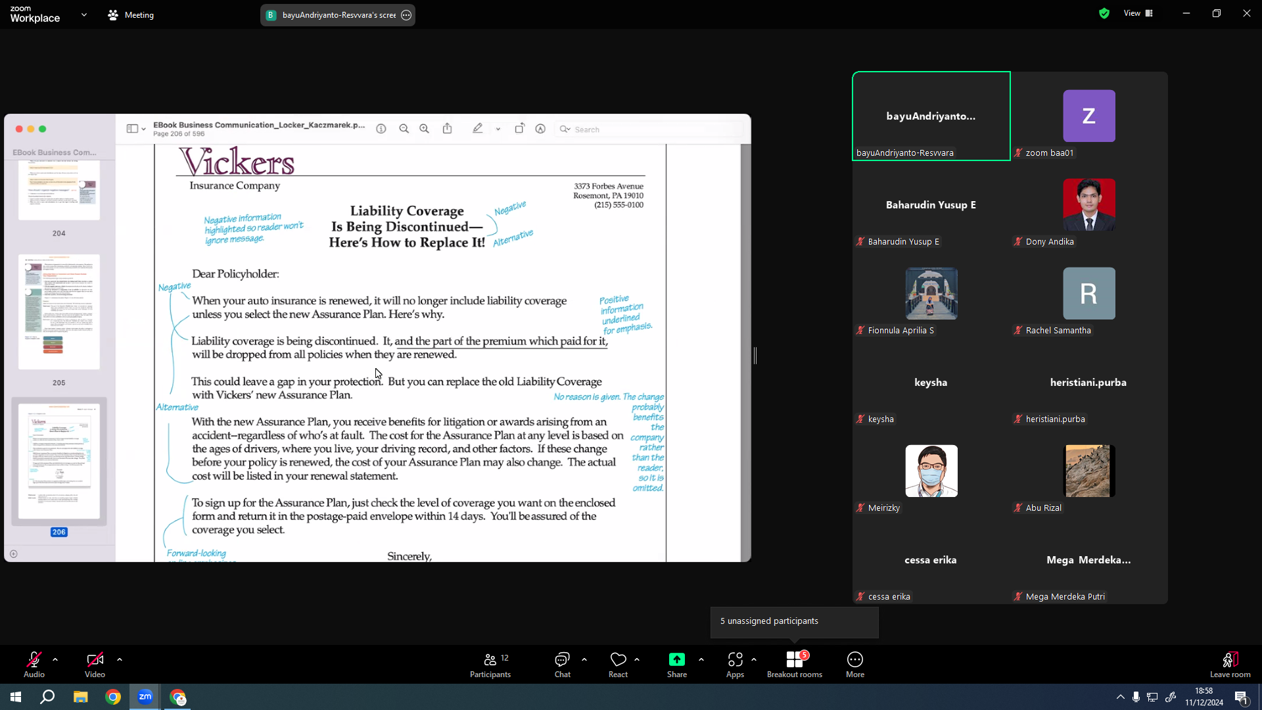Click the Baharudin Yusup E name label
The width and height of the screenshot is (1262, 710).
click(903, 242)
